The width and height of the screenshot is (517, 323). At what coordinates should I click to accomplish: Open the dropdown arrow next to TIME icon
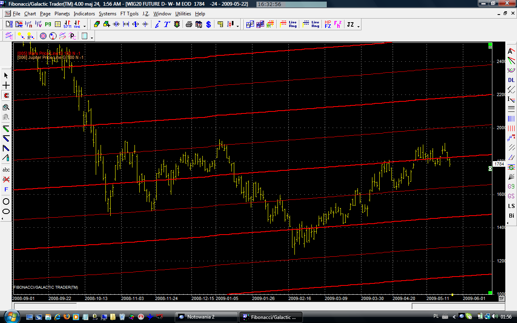click(84, 26)
